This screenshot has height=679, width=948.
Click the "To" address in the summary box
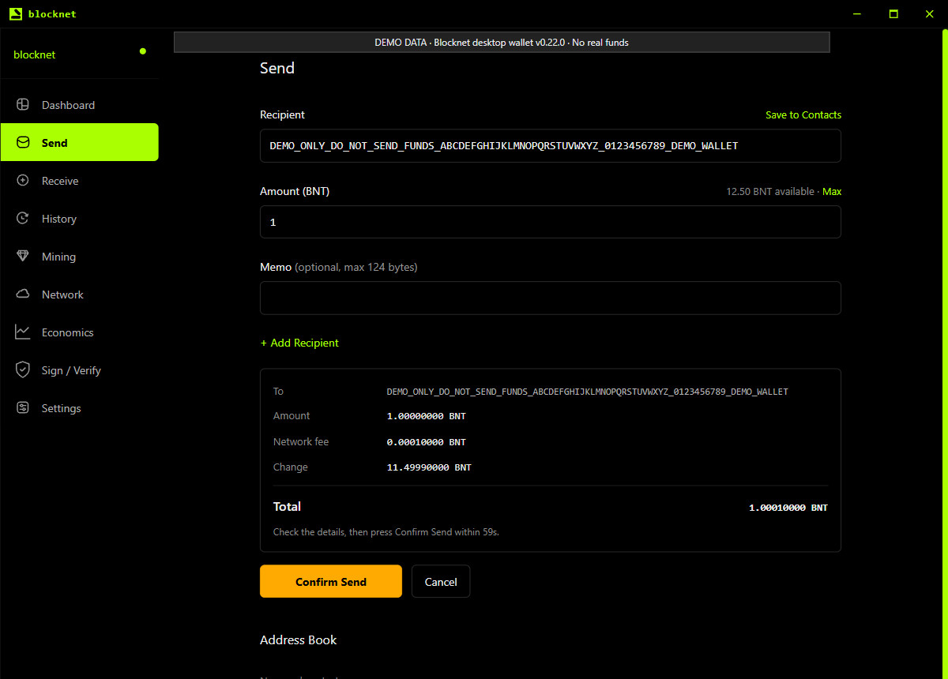(588, 392)
